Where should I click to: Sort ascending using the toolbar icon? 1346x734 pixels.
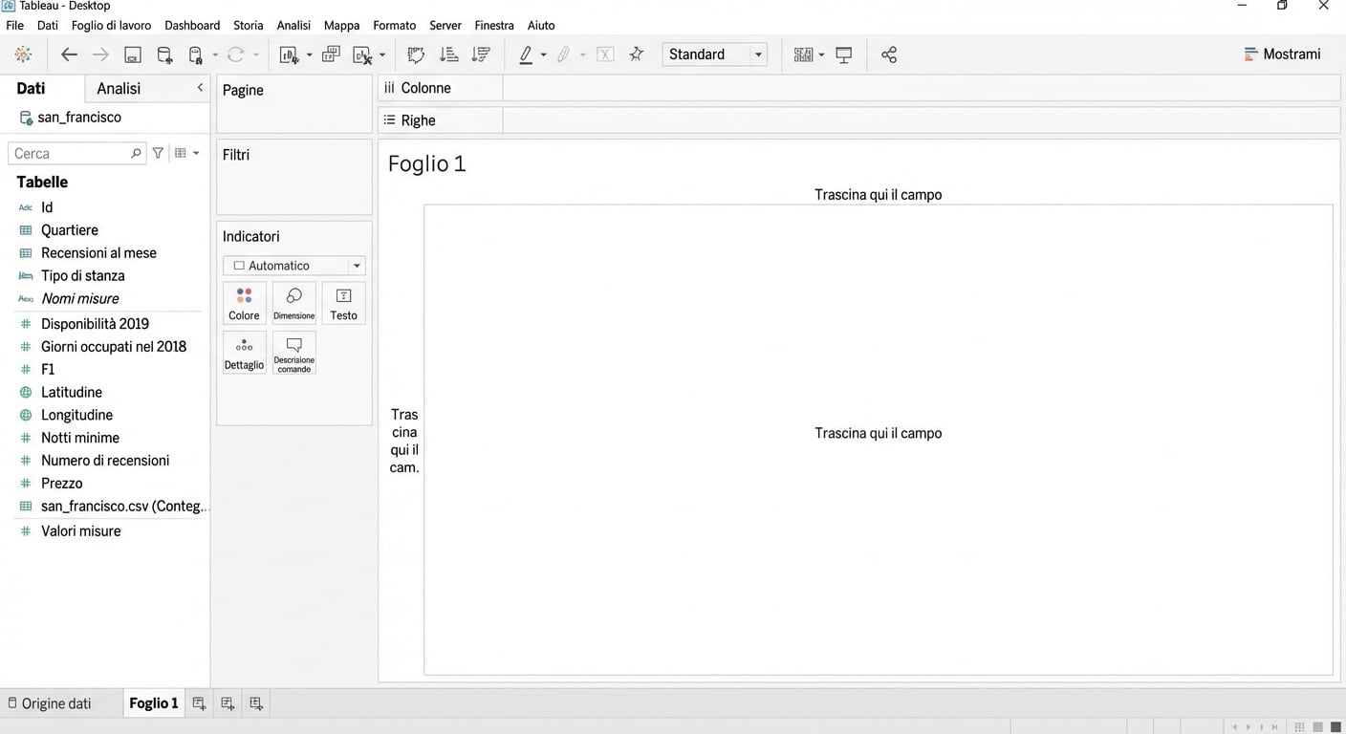click(x=448, y=54)
